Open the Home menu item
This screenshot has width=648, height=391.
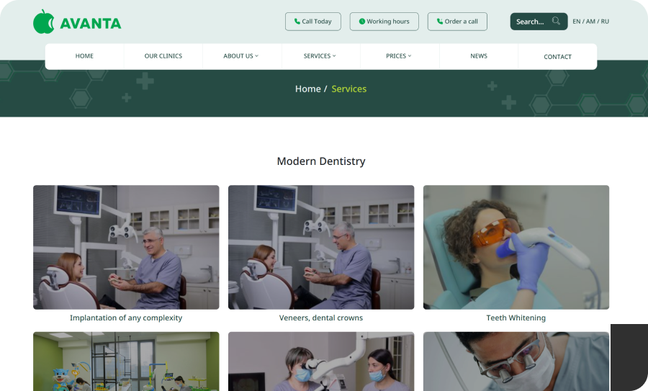[x=84, y=56]
